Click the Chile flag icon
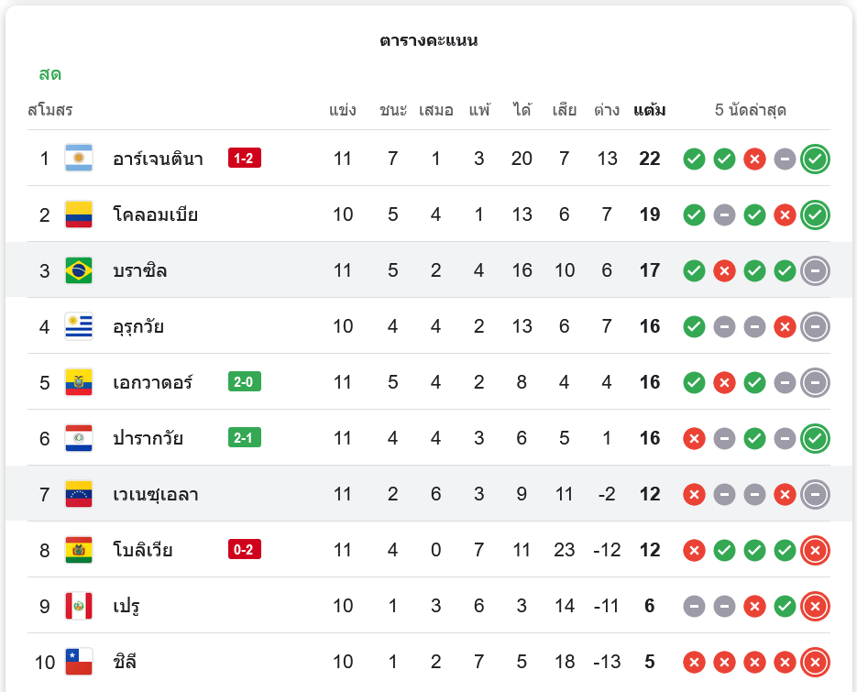 [79, 662]
